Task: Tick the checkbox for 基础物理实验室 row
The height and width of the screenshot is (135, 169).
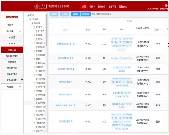Action: pos(52,122)
